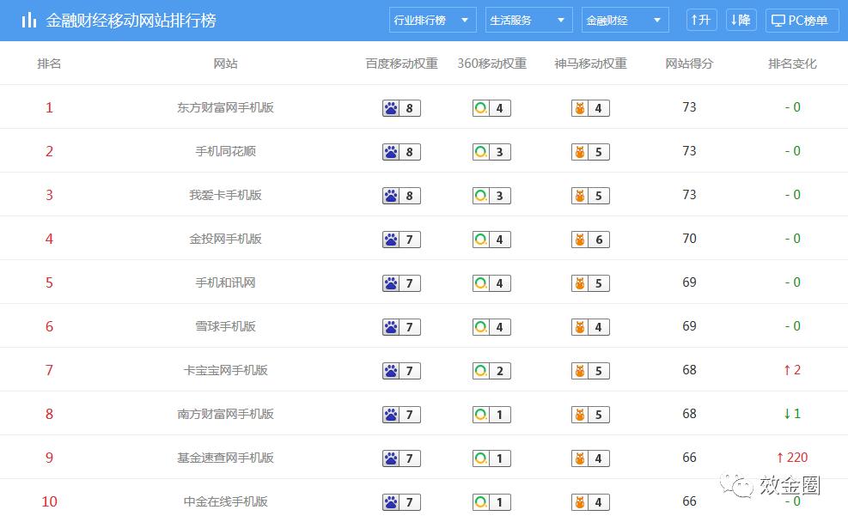848x522 pixels.
Task: Click the 神马移动权重 column header
Action: [x=590, y=64]
